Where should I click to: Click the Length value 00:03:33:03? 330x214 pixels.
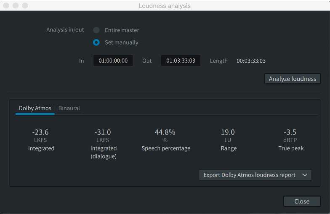tap(251, 61)
